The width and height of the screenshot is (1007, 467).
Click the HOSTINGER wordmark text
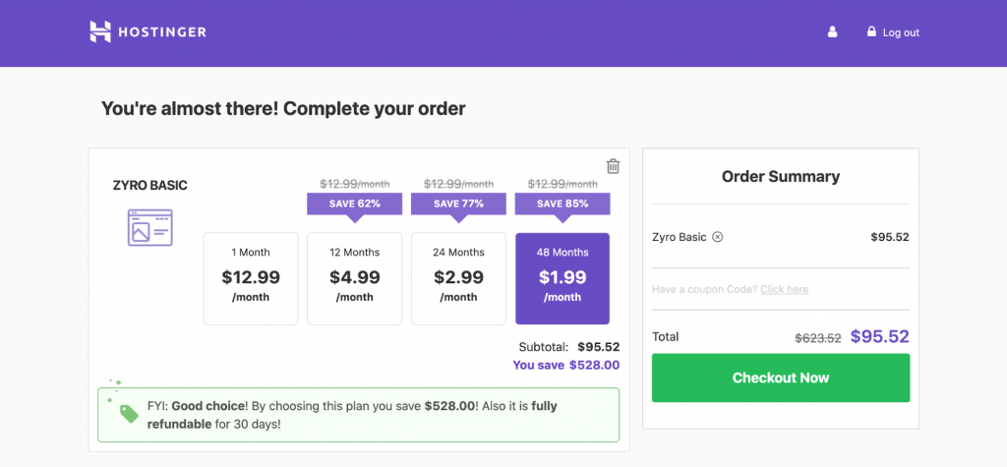(x=162, y=32)
